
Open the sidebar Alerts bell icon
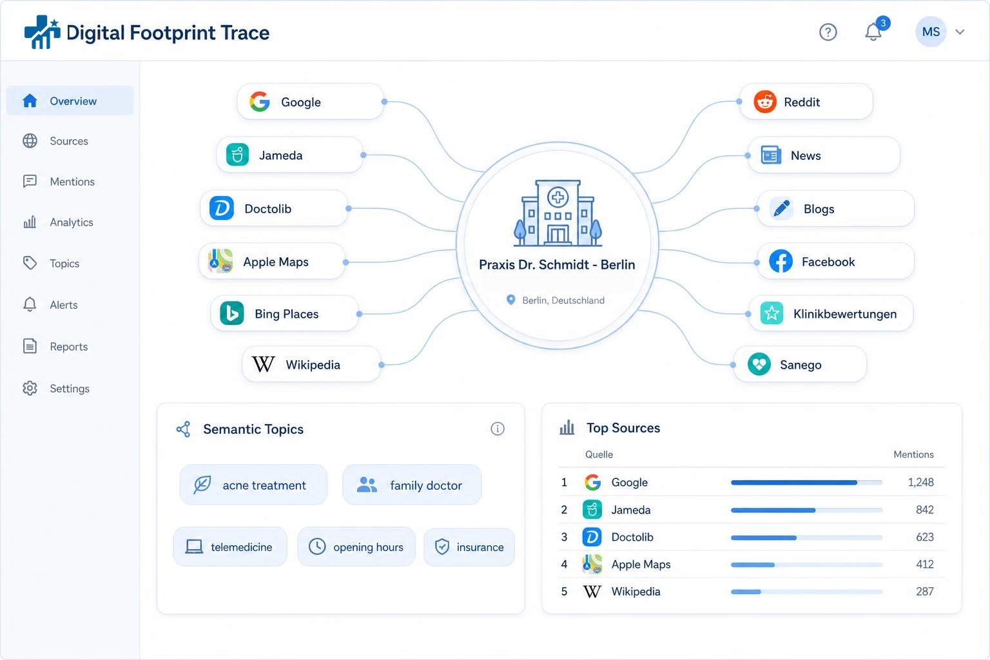(30, 305)
